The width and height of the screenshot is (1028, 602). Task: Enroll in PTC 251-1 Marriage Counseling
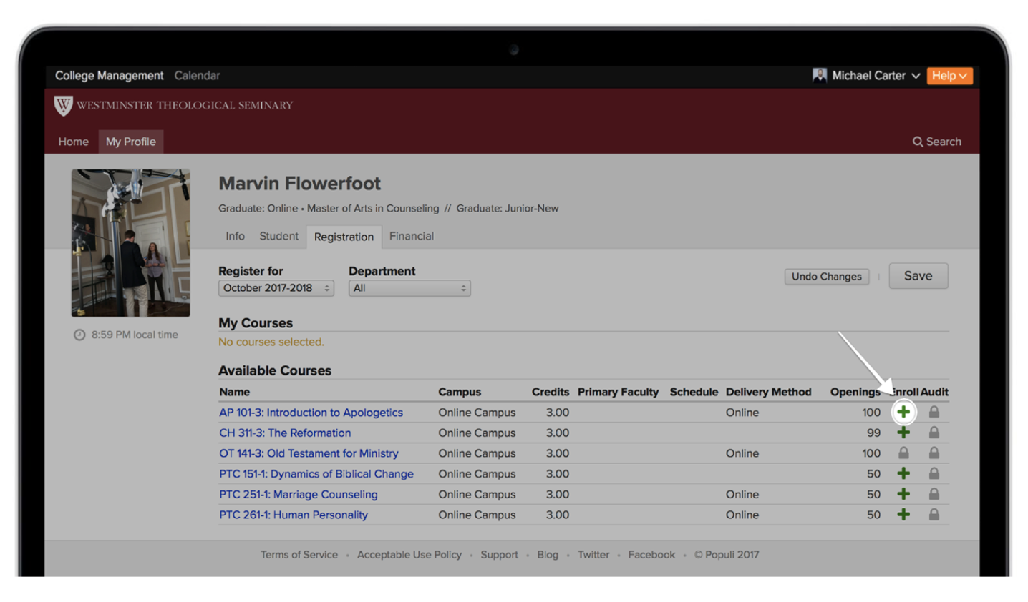[x=903, y=494]
